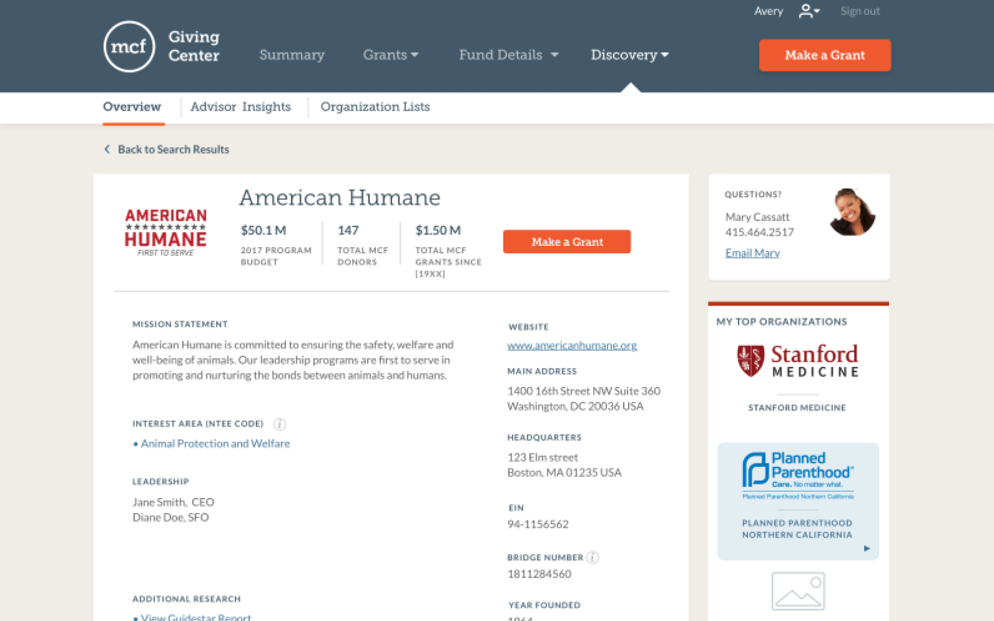Open the user account profile icon
This screenshot has width=994, height=621.
pyautogui.click(x=807, y=11)
